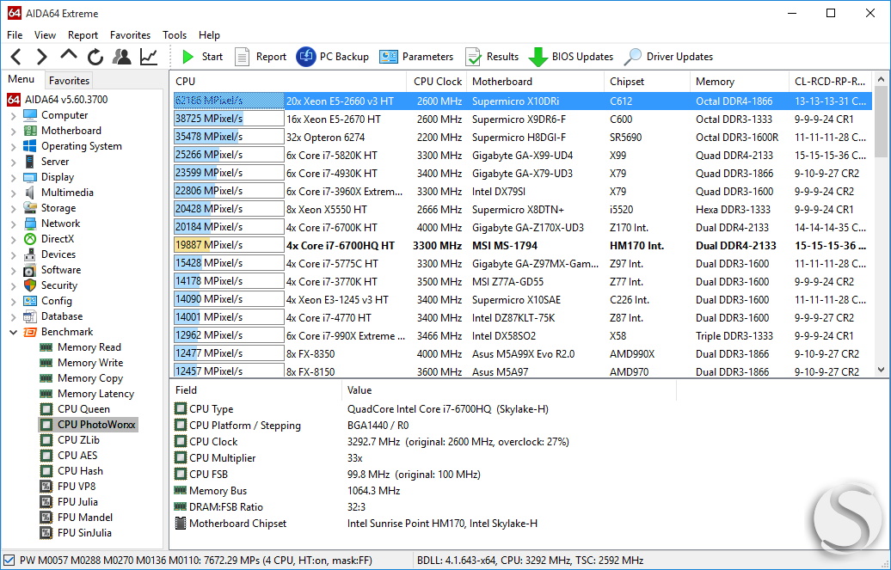Select the FPU Julia benchmark icon
891x570 pixels.
46,502
